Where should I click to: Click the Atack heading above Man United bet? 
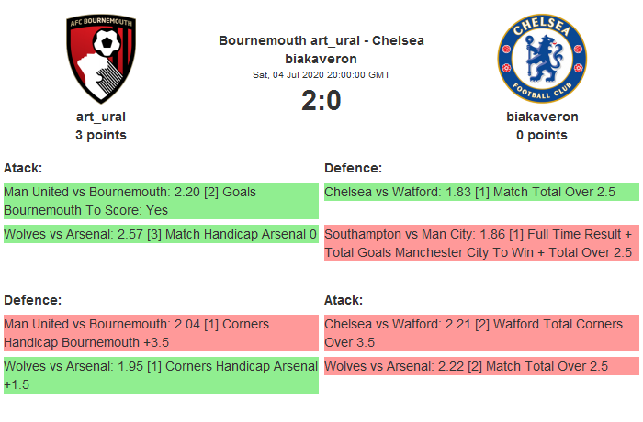point(23,168)
